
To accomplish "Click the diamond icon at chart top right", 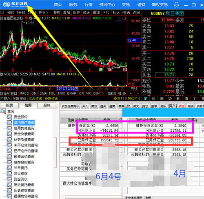I will pos(119,18).
